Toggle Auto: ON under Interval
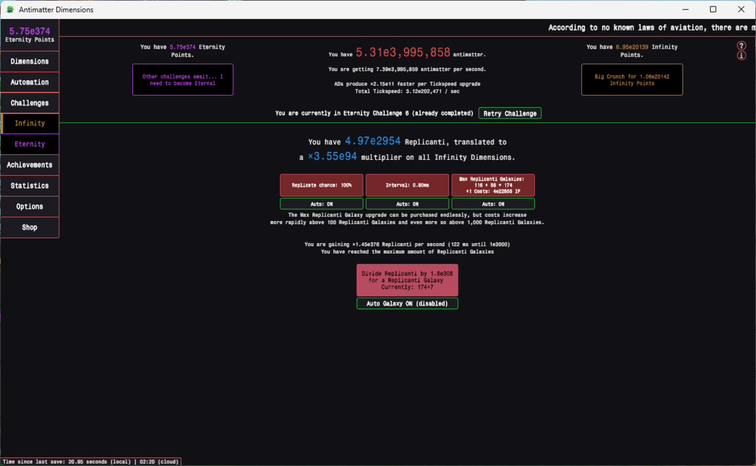 [x=407, y=204]
